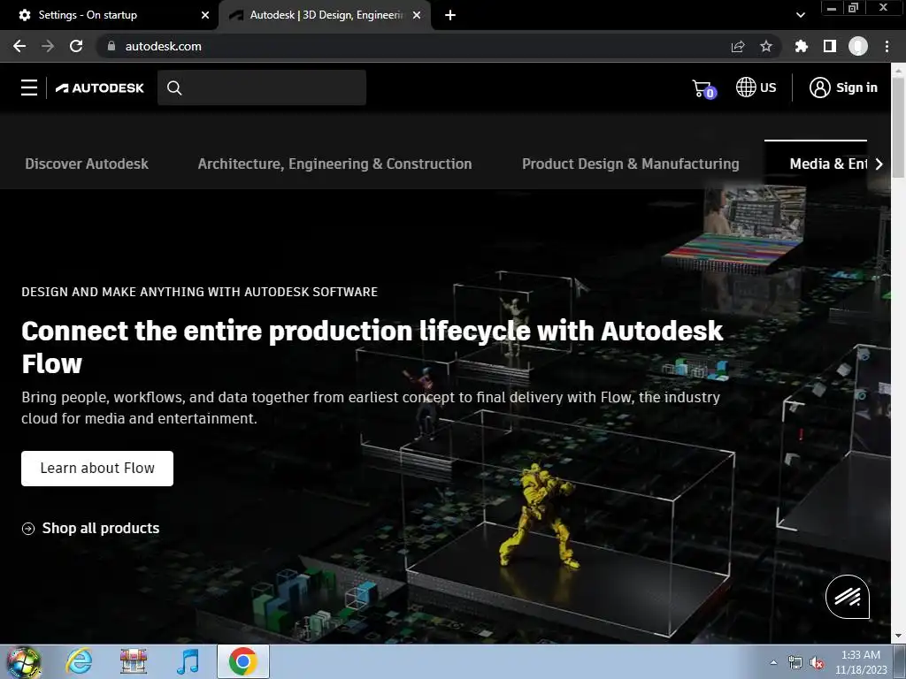Screen dimensions: 906x679
Task: Open the network tray icon
Action: coord(795,663)
